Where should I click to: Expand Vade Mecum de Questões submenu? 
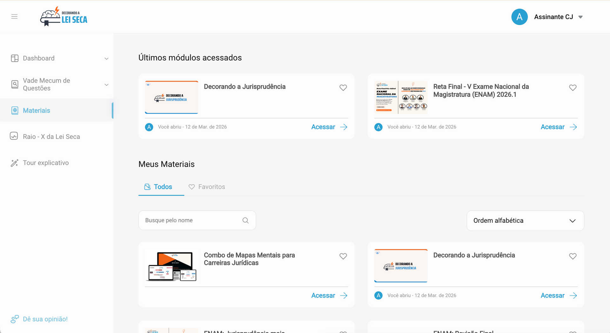pos(107,85)
